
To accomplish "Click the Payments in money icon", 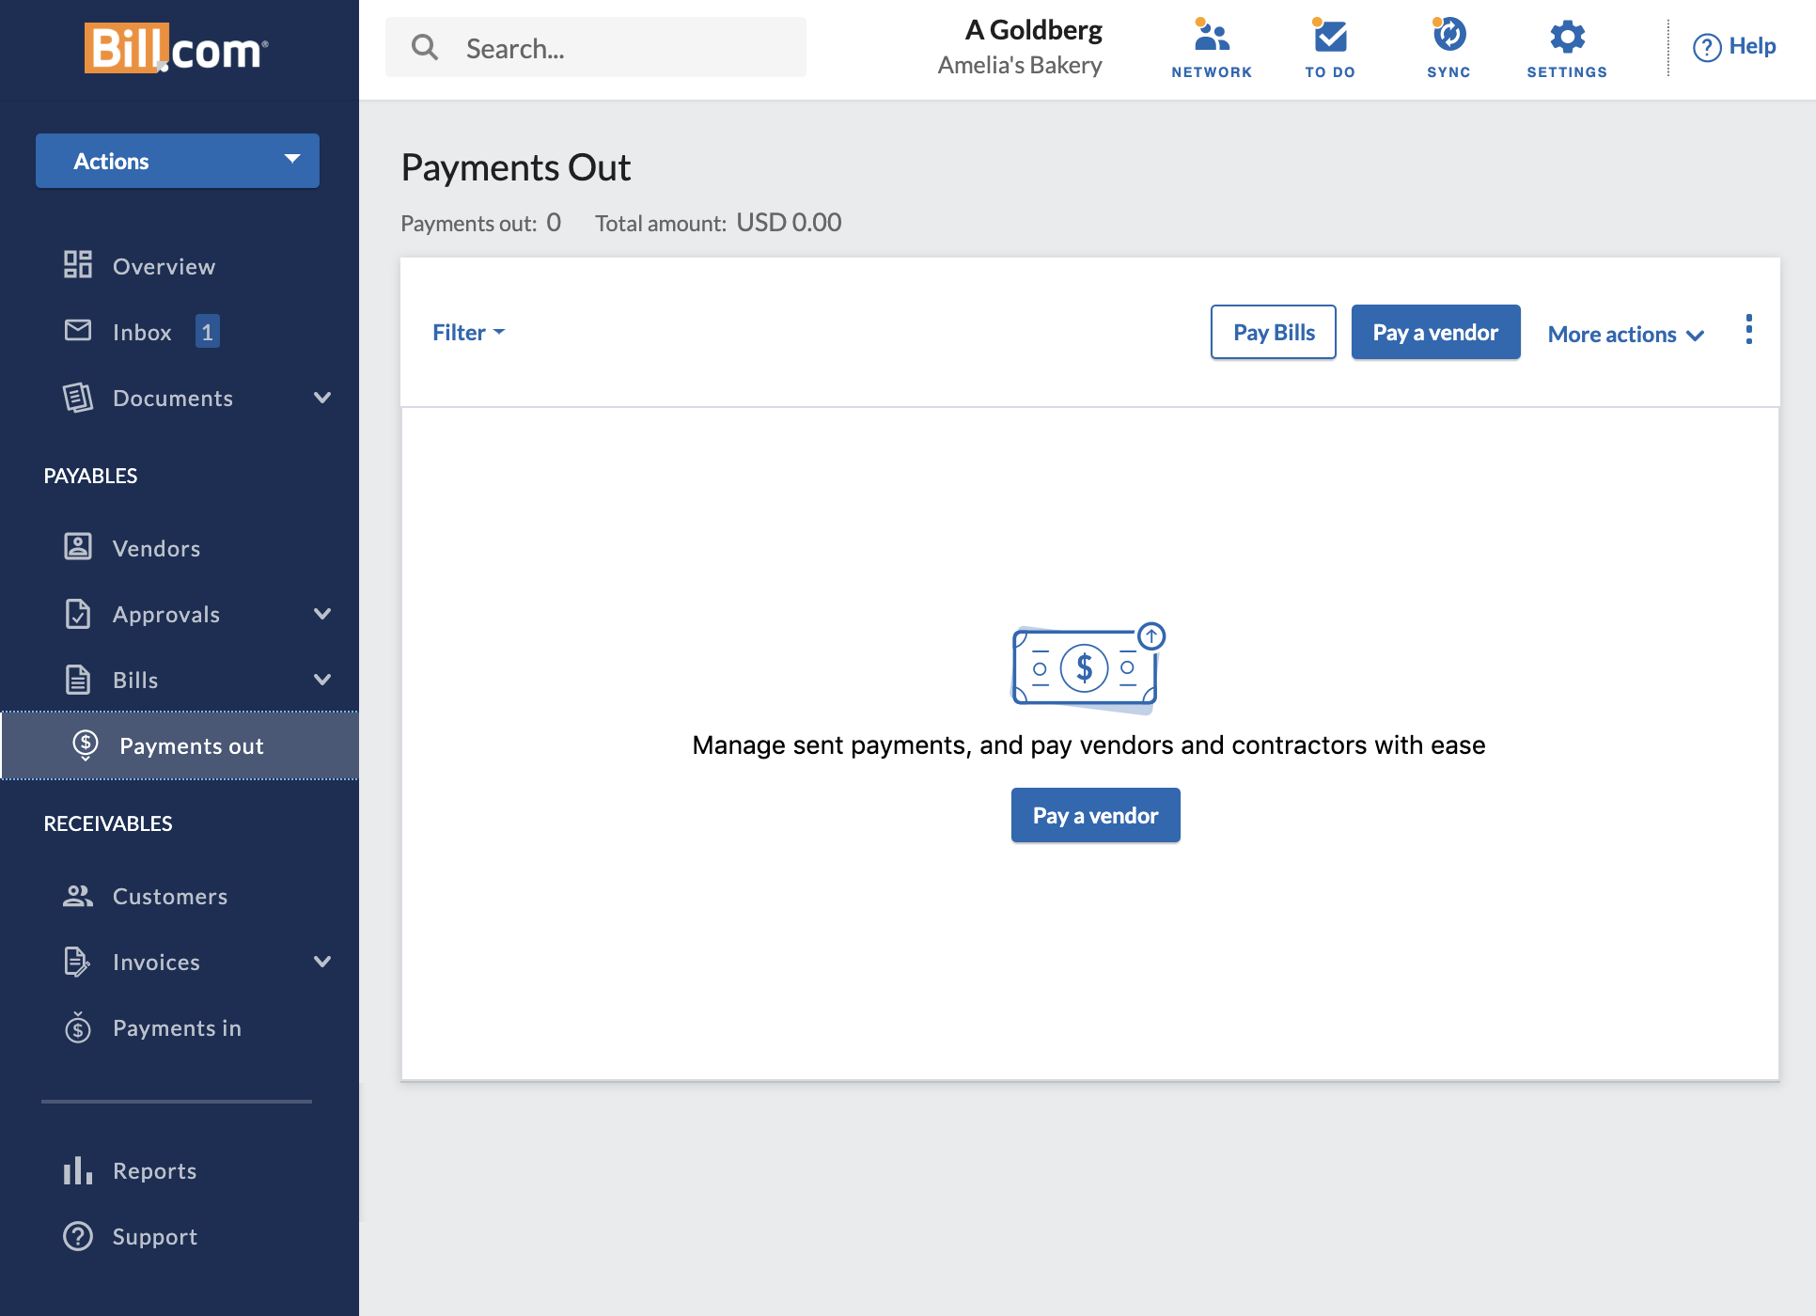I will tap(78, 1026).
